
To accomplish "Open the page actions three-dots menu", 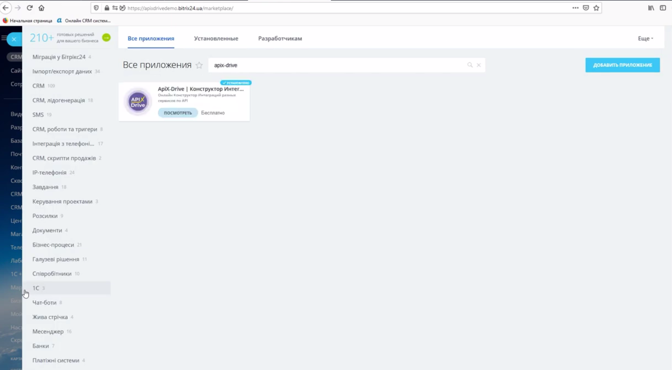I will (x=575, y=8).
